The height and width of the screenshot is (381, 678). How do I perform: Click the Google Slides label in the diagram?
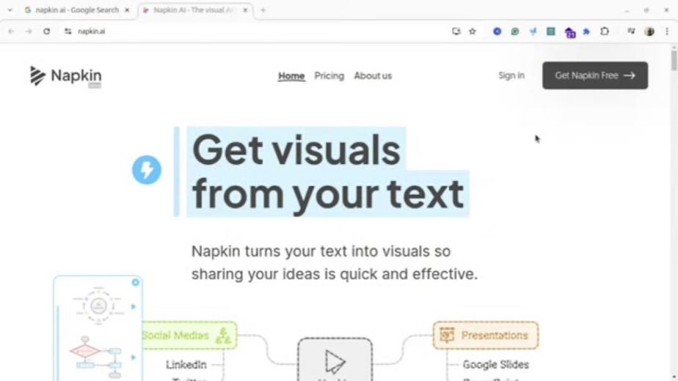495,365
